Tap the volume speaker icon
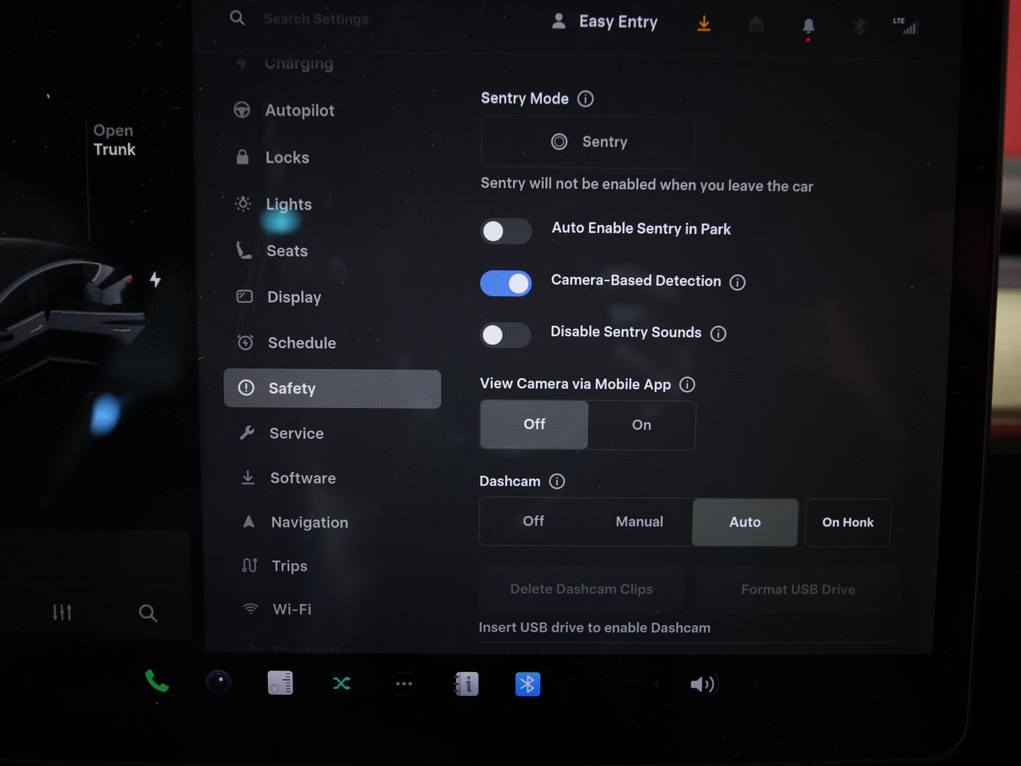 coord(702,684)
